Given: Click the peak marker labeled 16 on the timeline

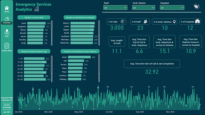Looking at the screenshot, I should tap(98, 88).
